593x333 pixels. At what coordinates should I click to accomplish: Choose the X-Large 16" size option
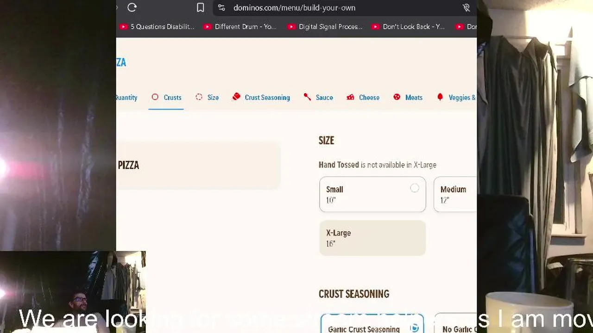372,238
